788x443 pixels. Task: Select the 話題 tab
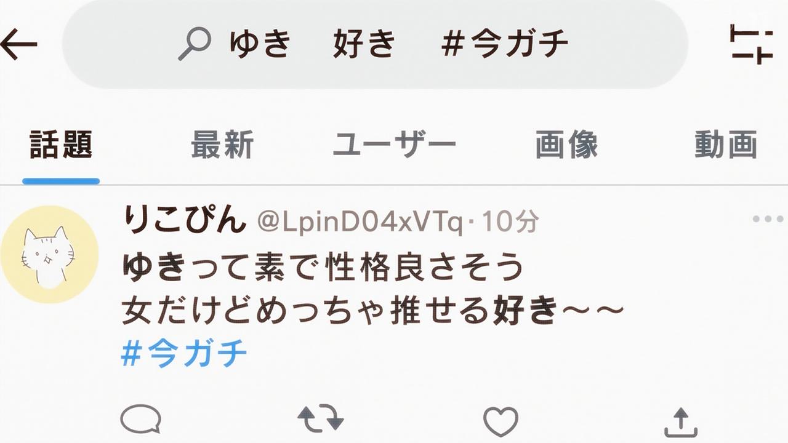pos(61,145)
